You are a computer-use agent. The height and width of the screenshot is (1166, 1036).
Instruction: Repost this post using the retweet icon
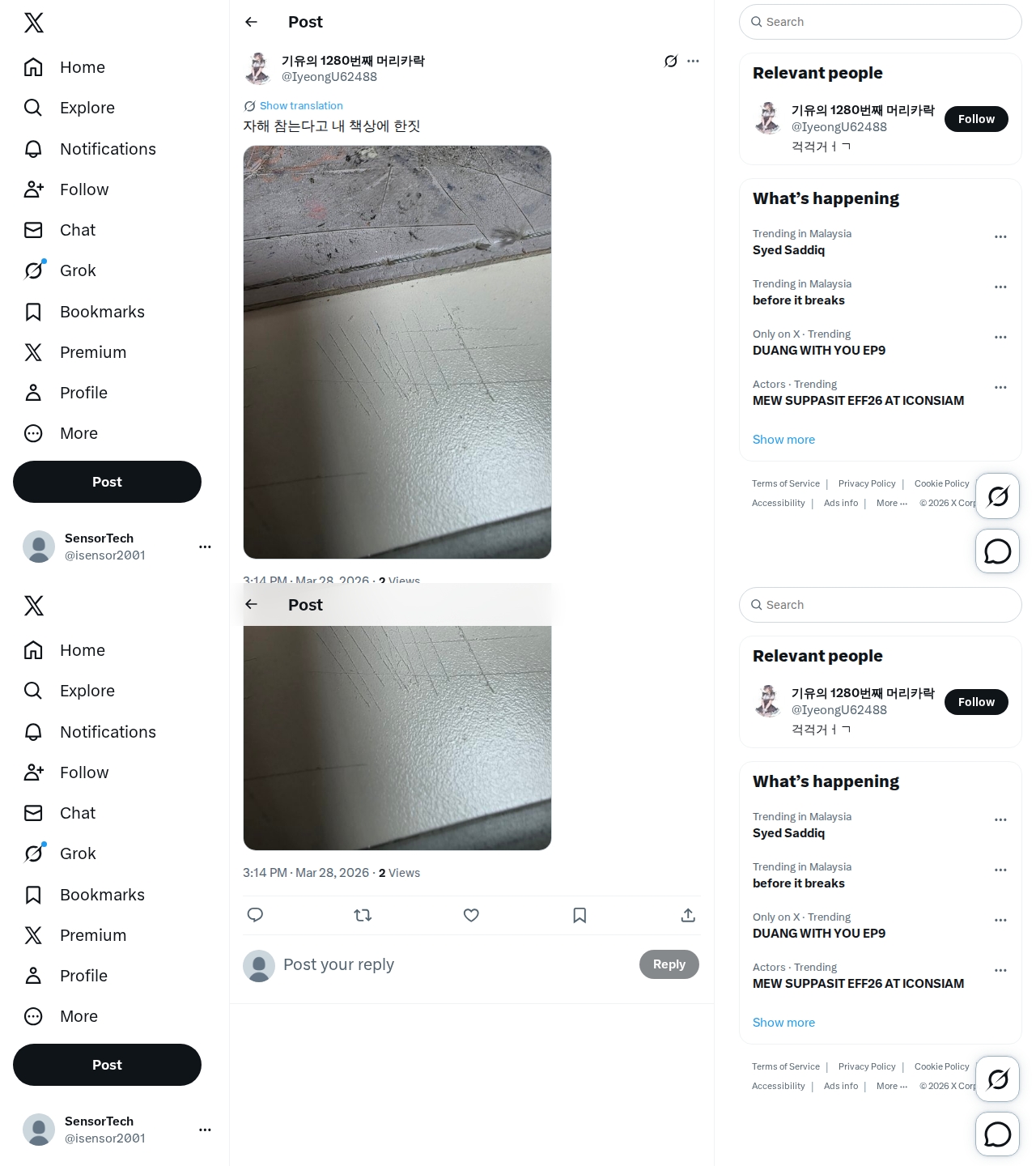point(363,915)
